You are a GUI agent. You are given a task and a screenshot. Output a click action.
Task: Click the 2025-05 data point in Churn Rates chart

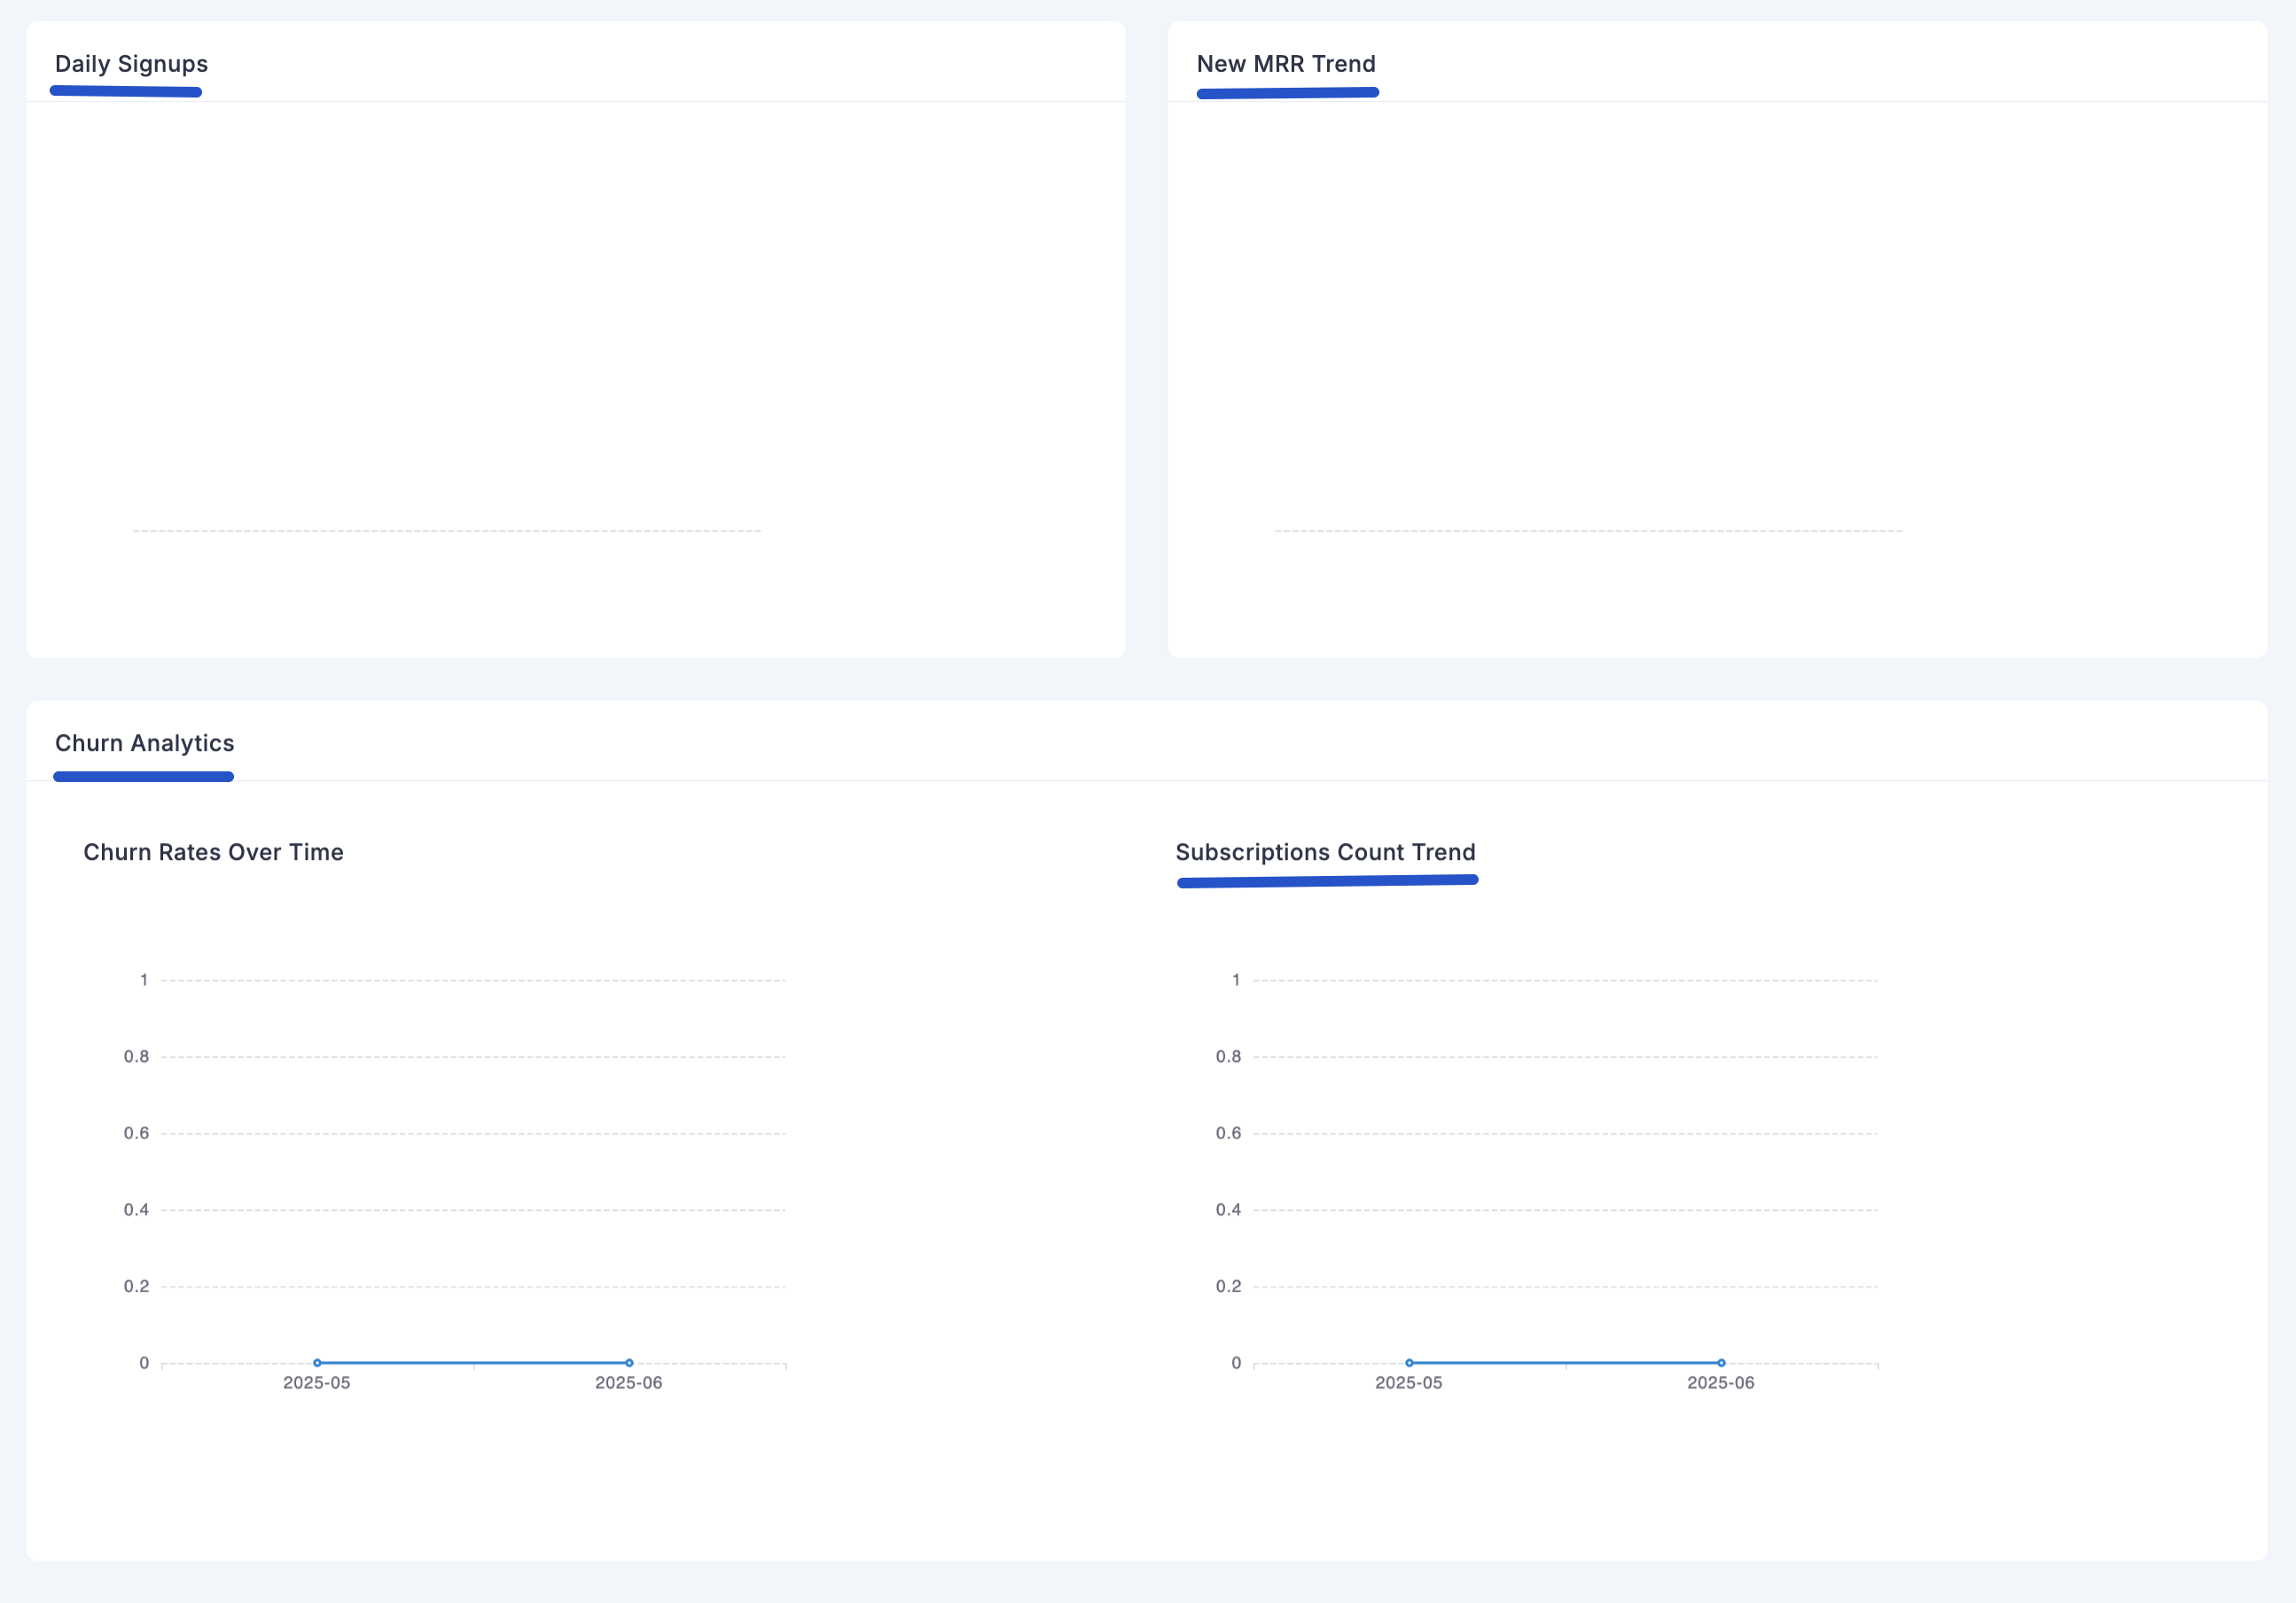click(317, 1363)
